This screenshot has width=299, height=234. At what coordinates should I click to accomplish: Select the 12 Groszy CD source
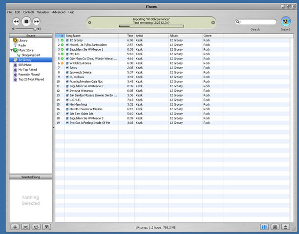click(31, 60)
